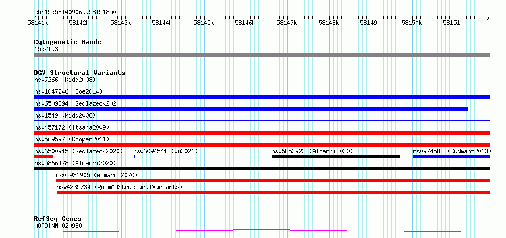506x238 pixels.
Task: Click the nsv1047246 (Coe2014) label
Action: 68,91
